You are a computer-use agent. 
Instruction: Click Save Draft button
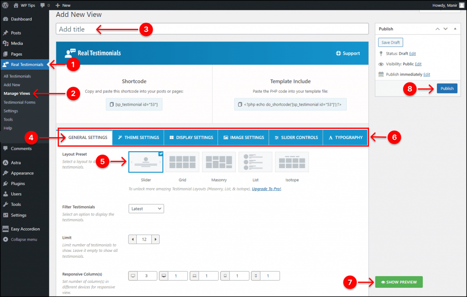[x=390, y=42]
